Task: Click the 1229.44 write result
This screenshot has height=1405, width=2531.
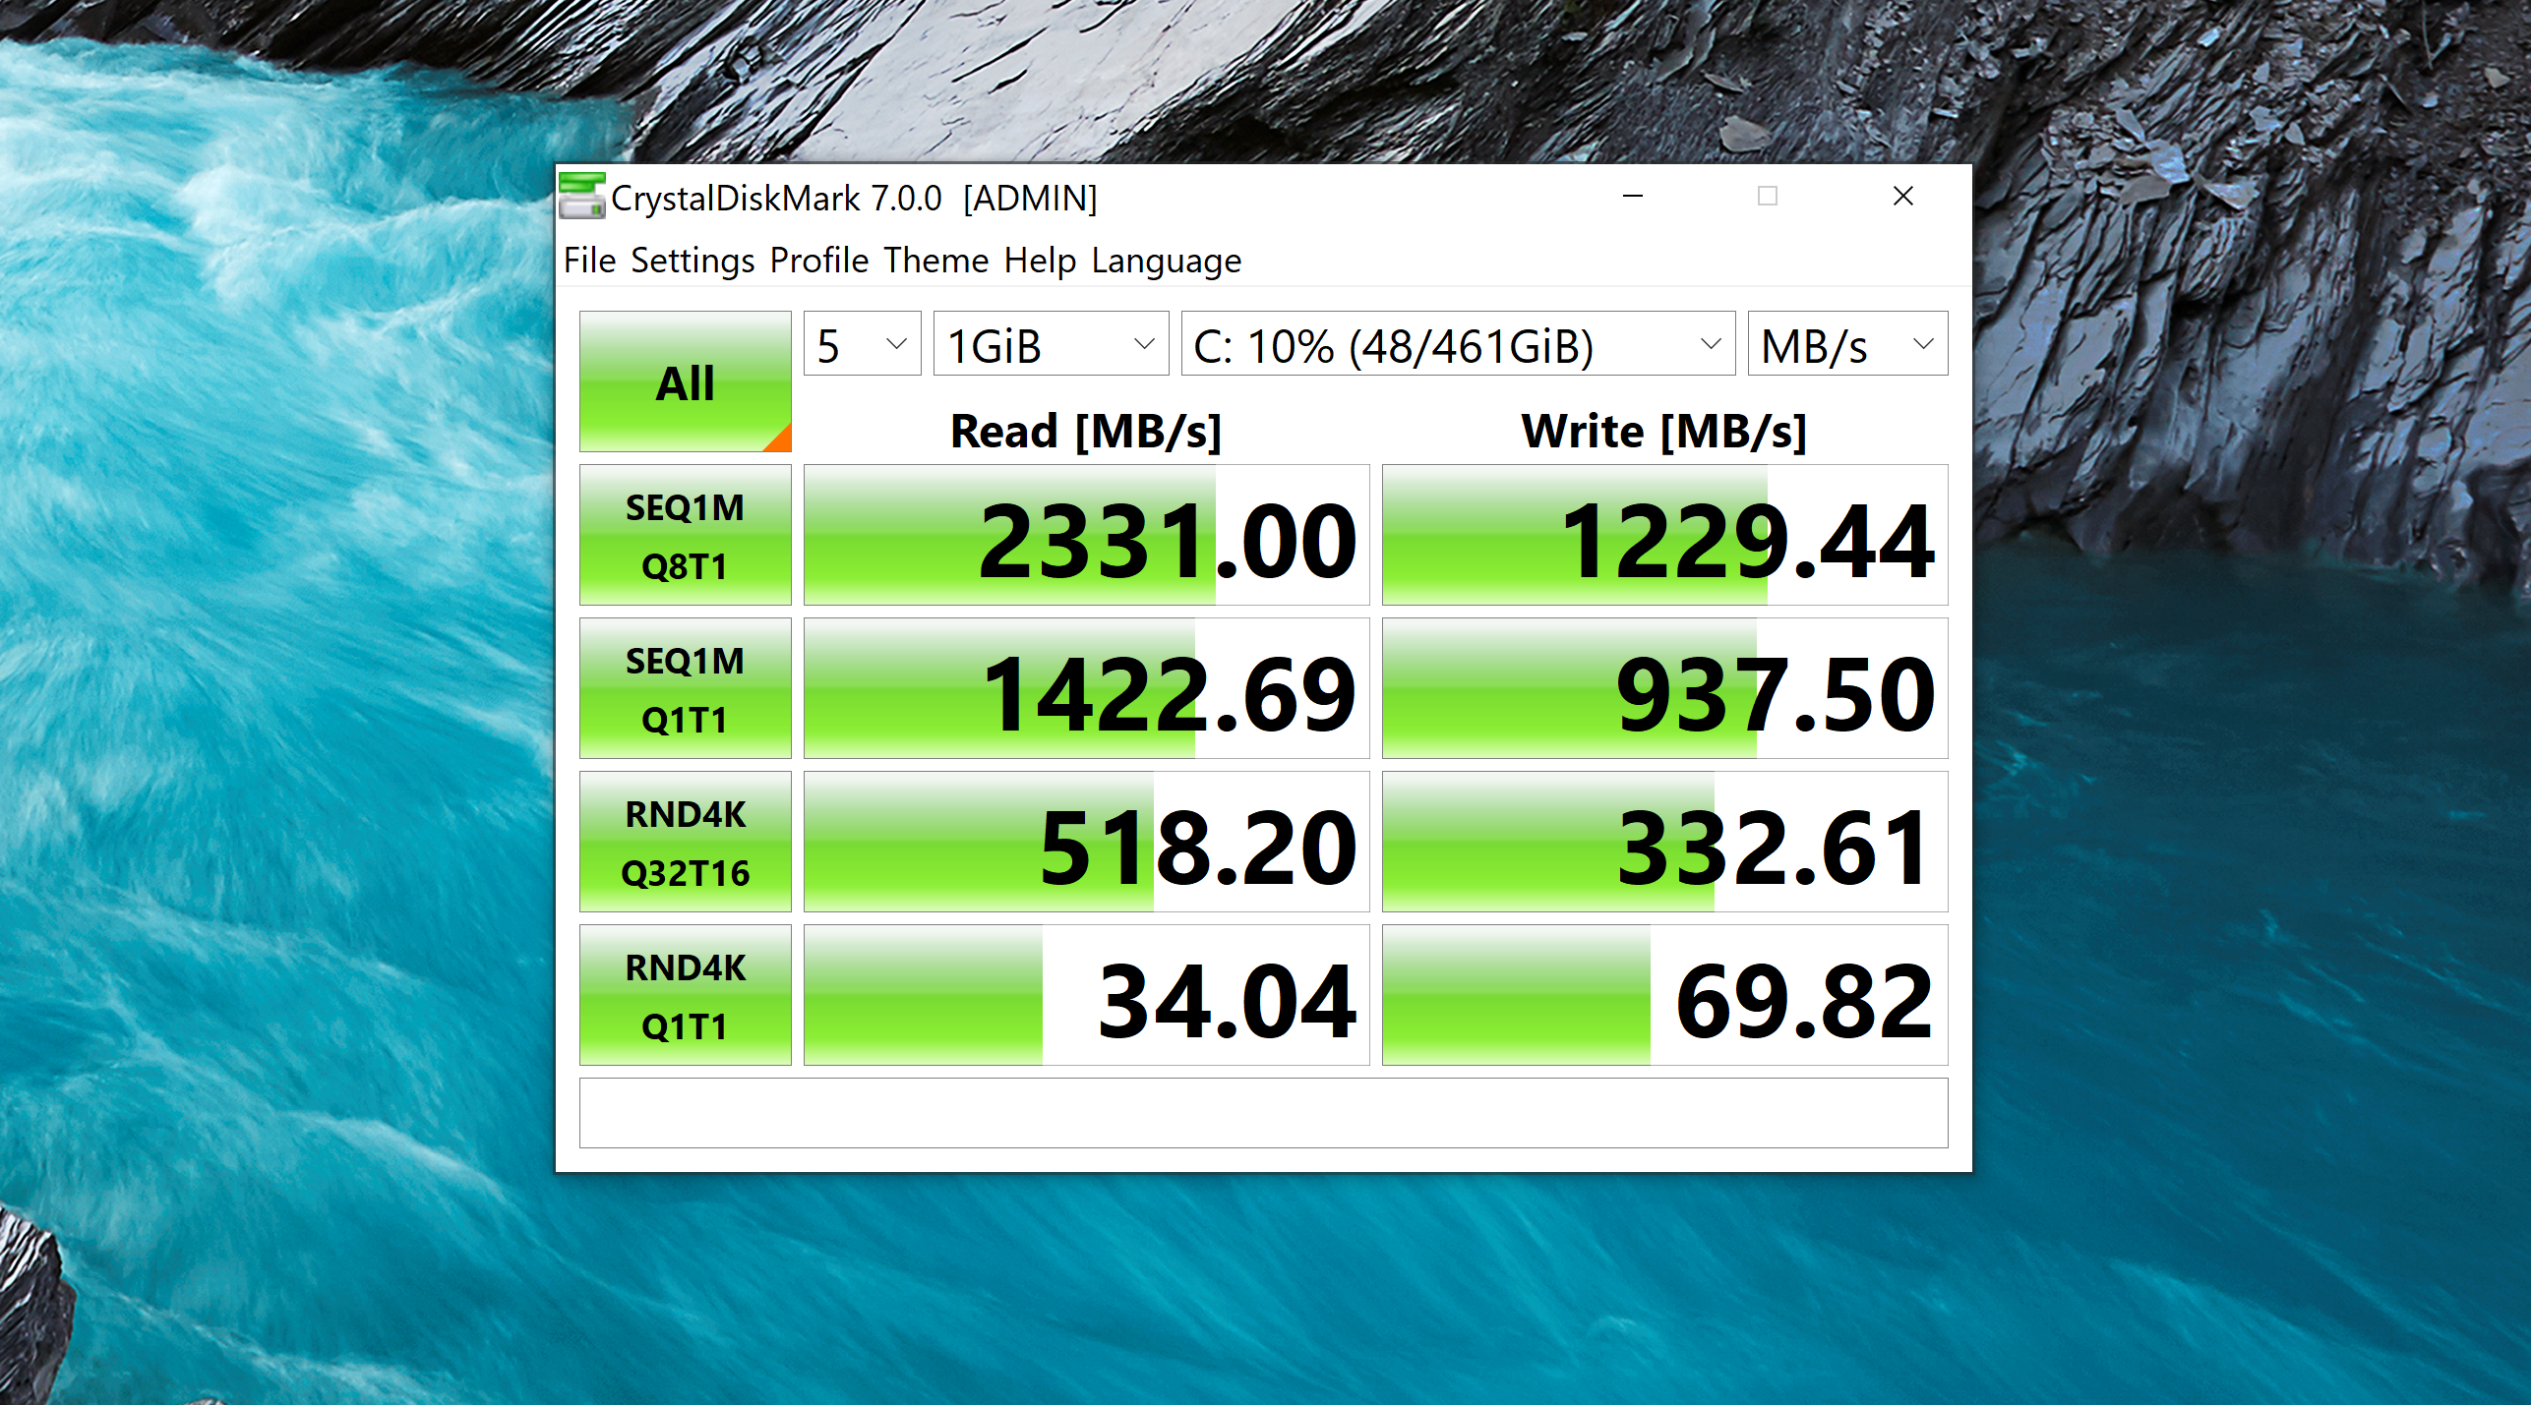Action: 1664,536
